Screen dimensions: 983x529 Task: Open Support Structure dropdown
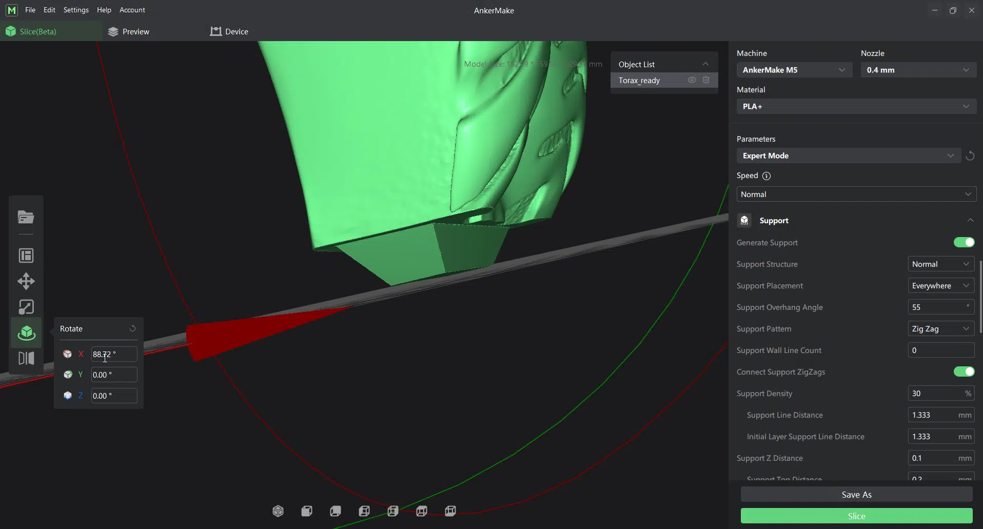(941, 264)
